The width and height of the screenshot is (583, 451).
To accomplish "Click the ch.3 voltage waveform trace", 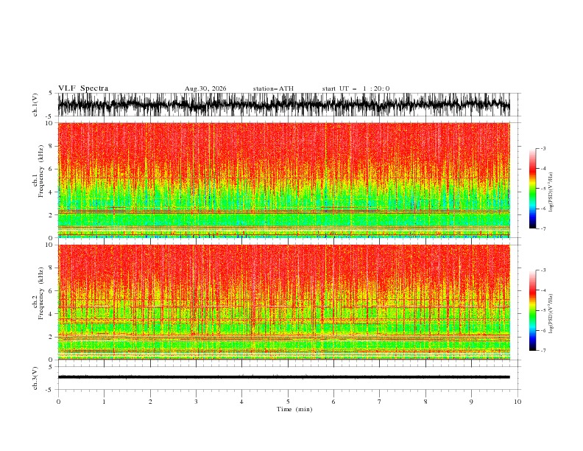I will (x=283, y=377).
